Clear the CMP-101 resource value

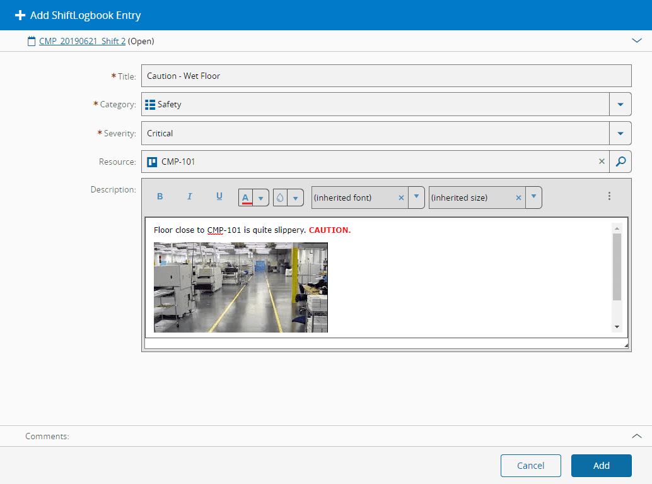[x=602, y=162]
